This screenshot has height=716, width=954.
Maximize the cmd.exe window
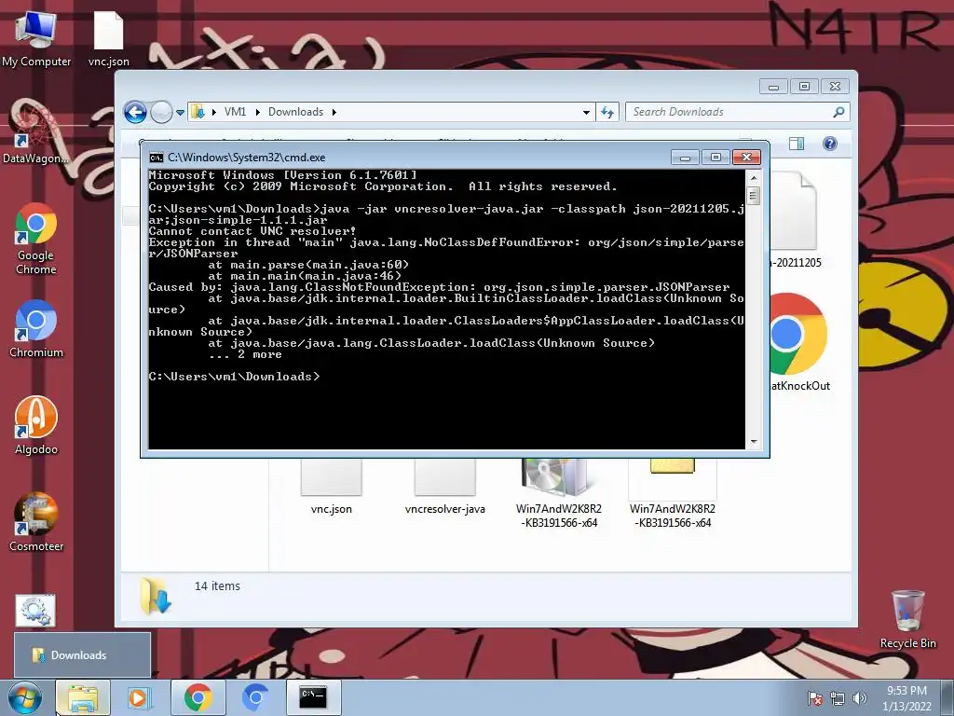point(715,157)
